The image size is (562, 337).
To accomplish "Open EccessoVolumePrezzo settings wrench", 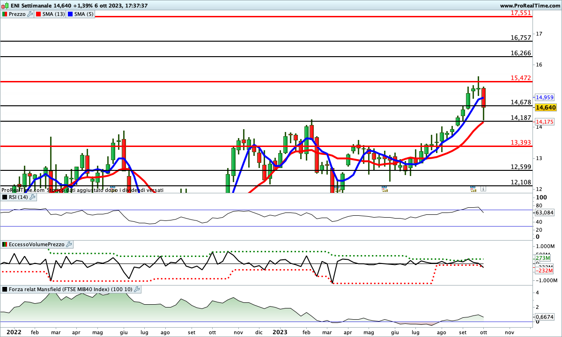I will [x=69, y=244].
